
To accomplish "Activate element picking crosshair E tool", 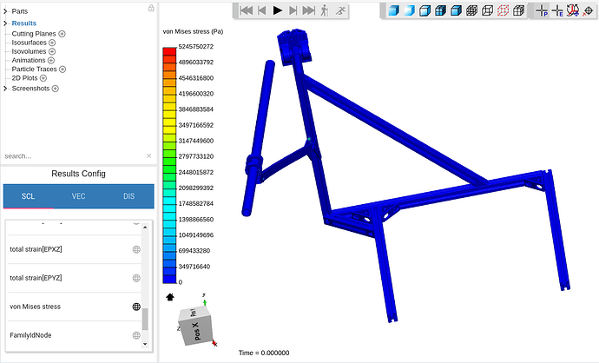I will coord(557,10).
